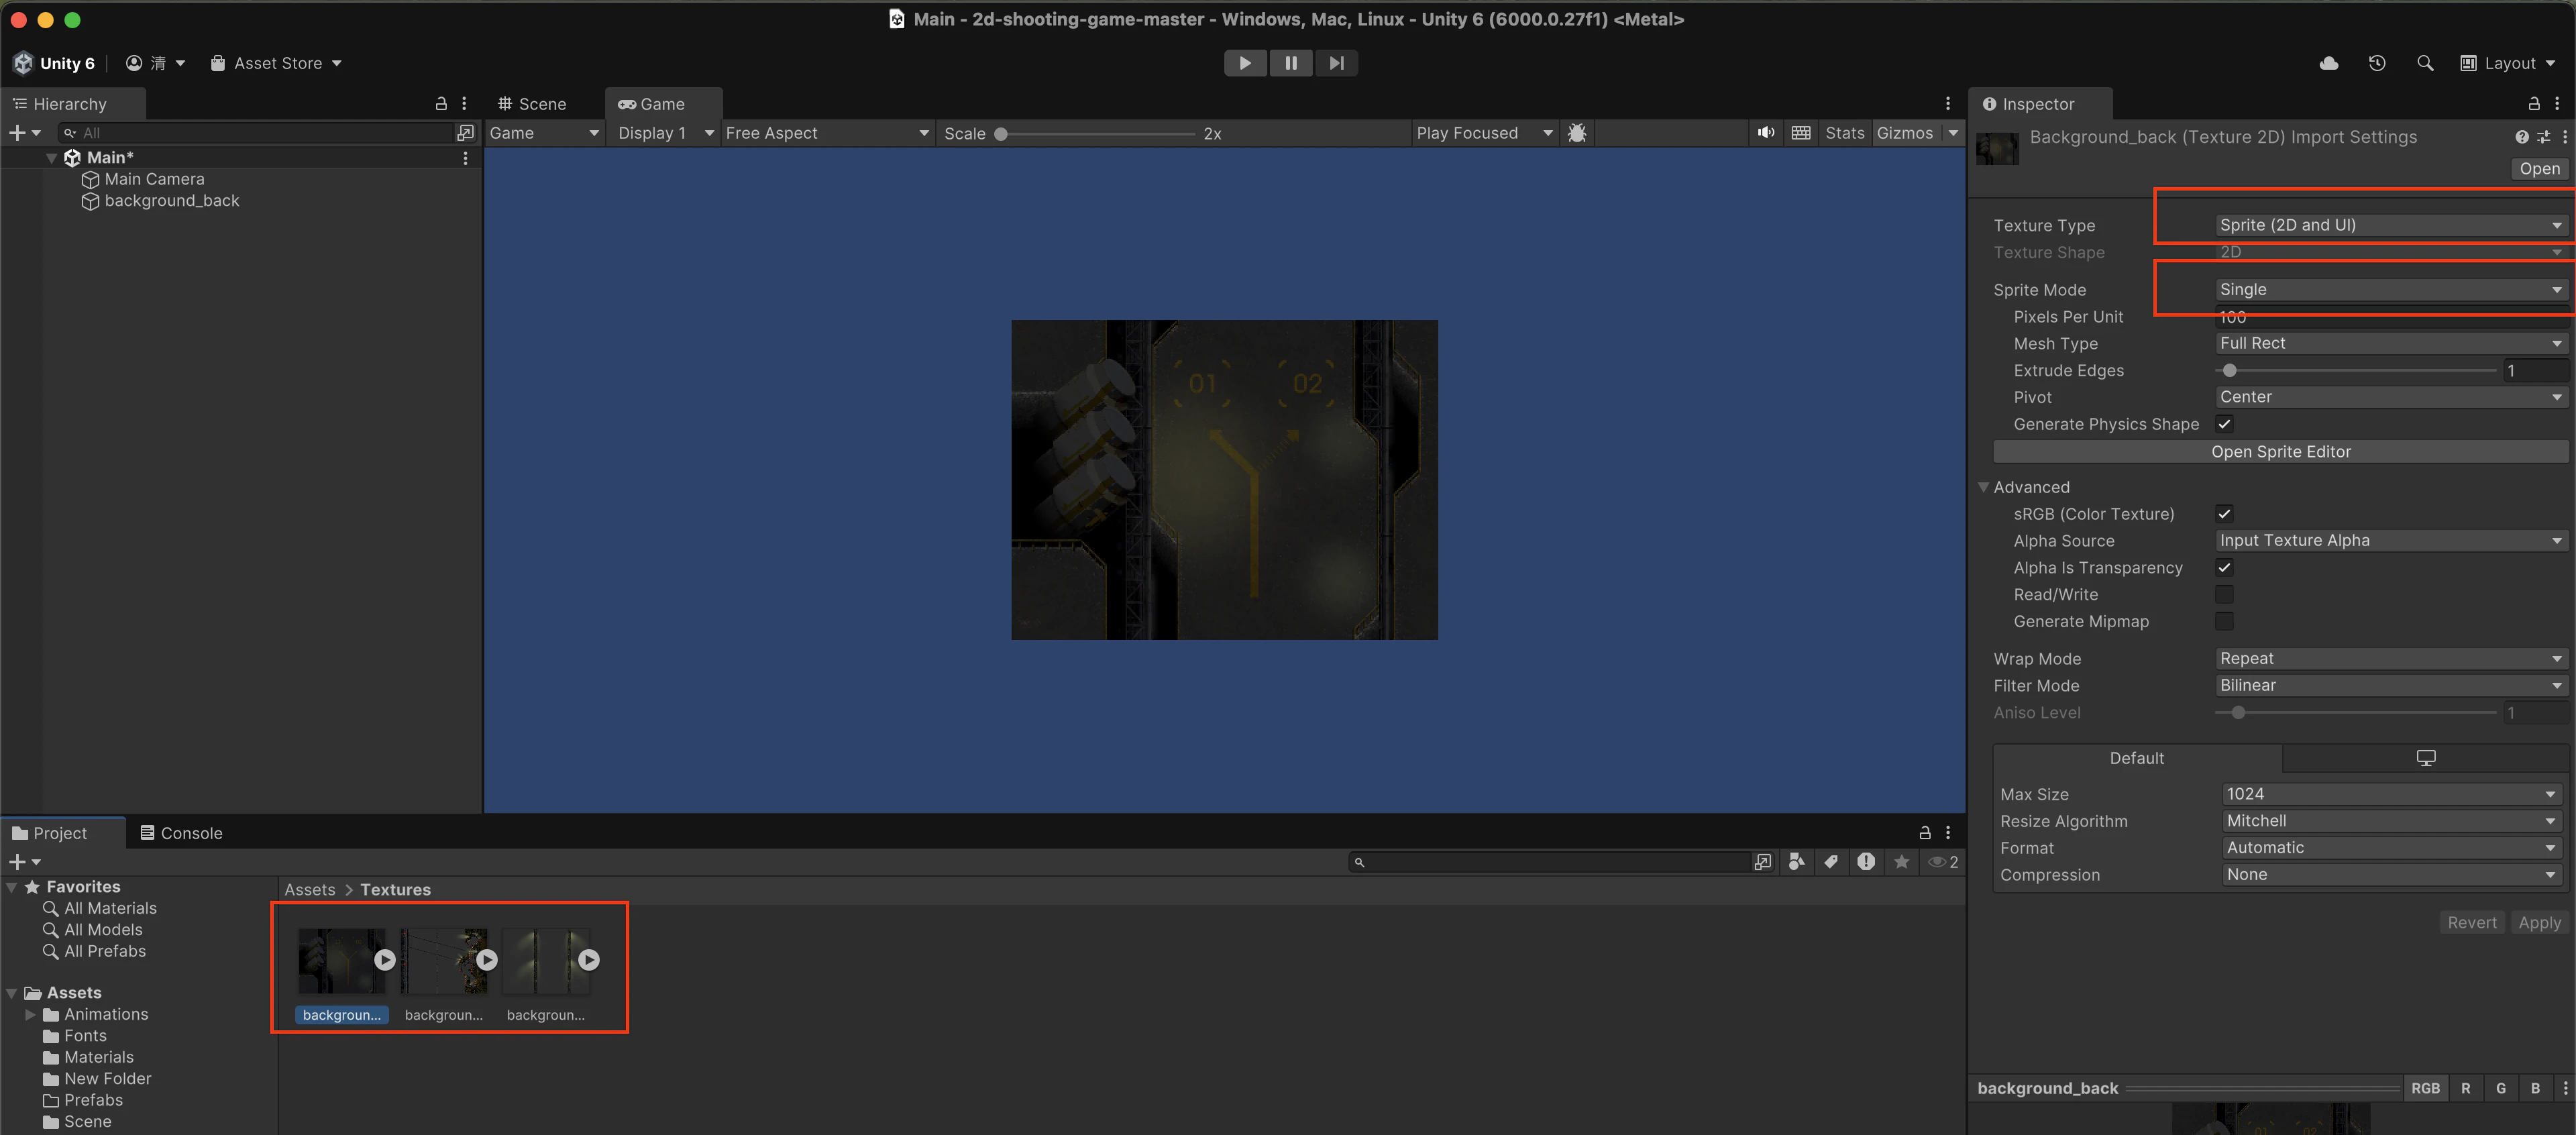
Task: Click the global Search magnifier icon
Action: point(2425,63)
